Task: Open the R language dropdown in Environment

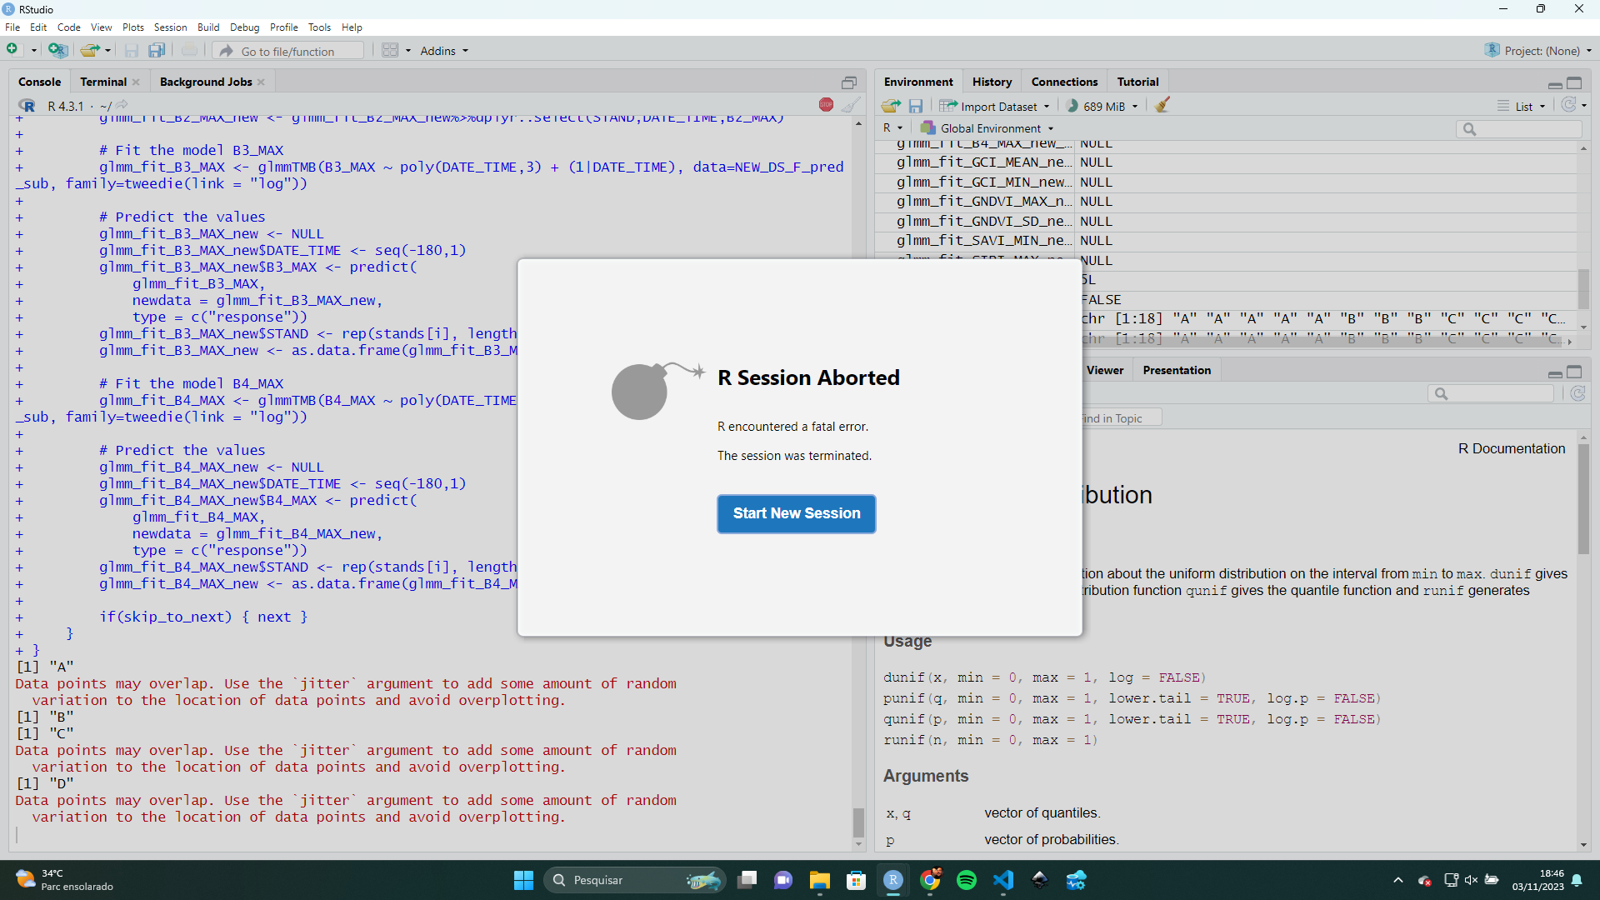Action: pos(892,128)
